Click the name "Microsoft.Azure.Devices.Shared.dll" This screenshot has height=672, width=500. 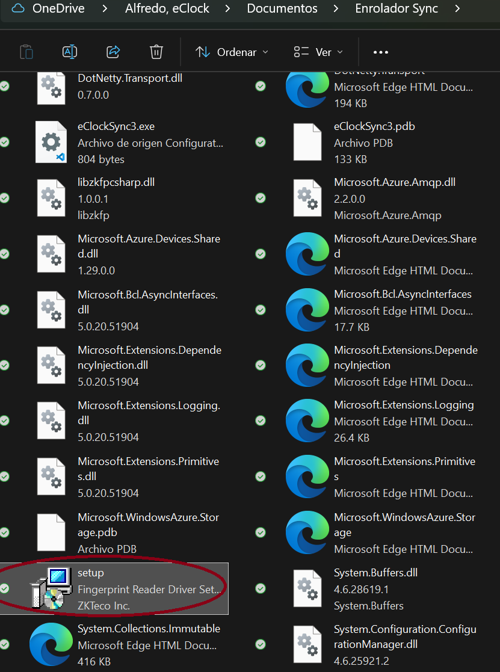[149, 246]
